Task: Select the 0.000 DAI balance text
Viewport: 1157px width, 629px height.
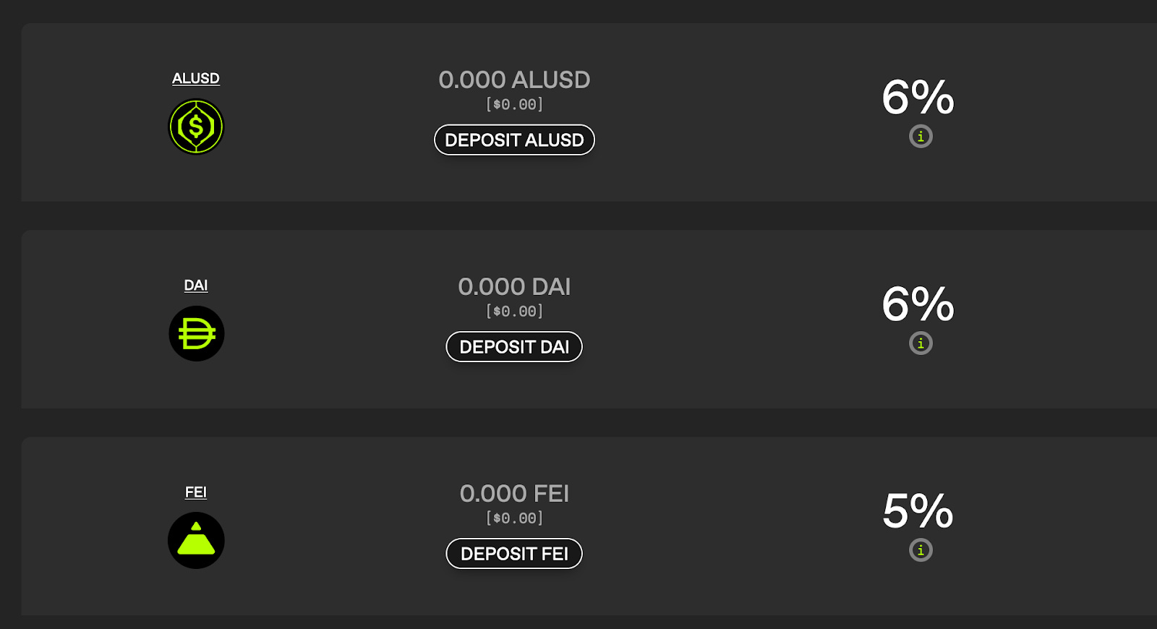Action: (x=514, y=286)
